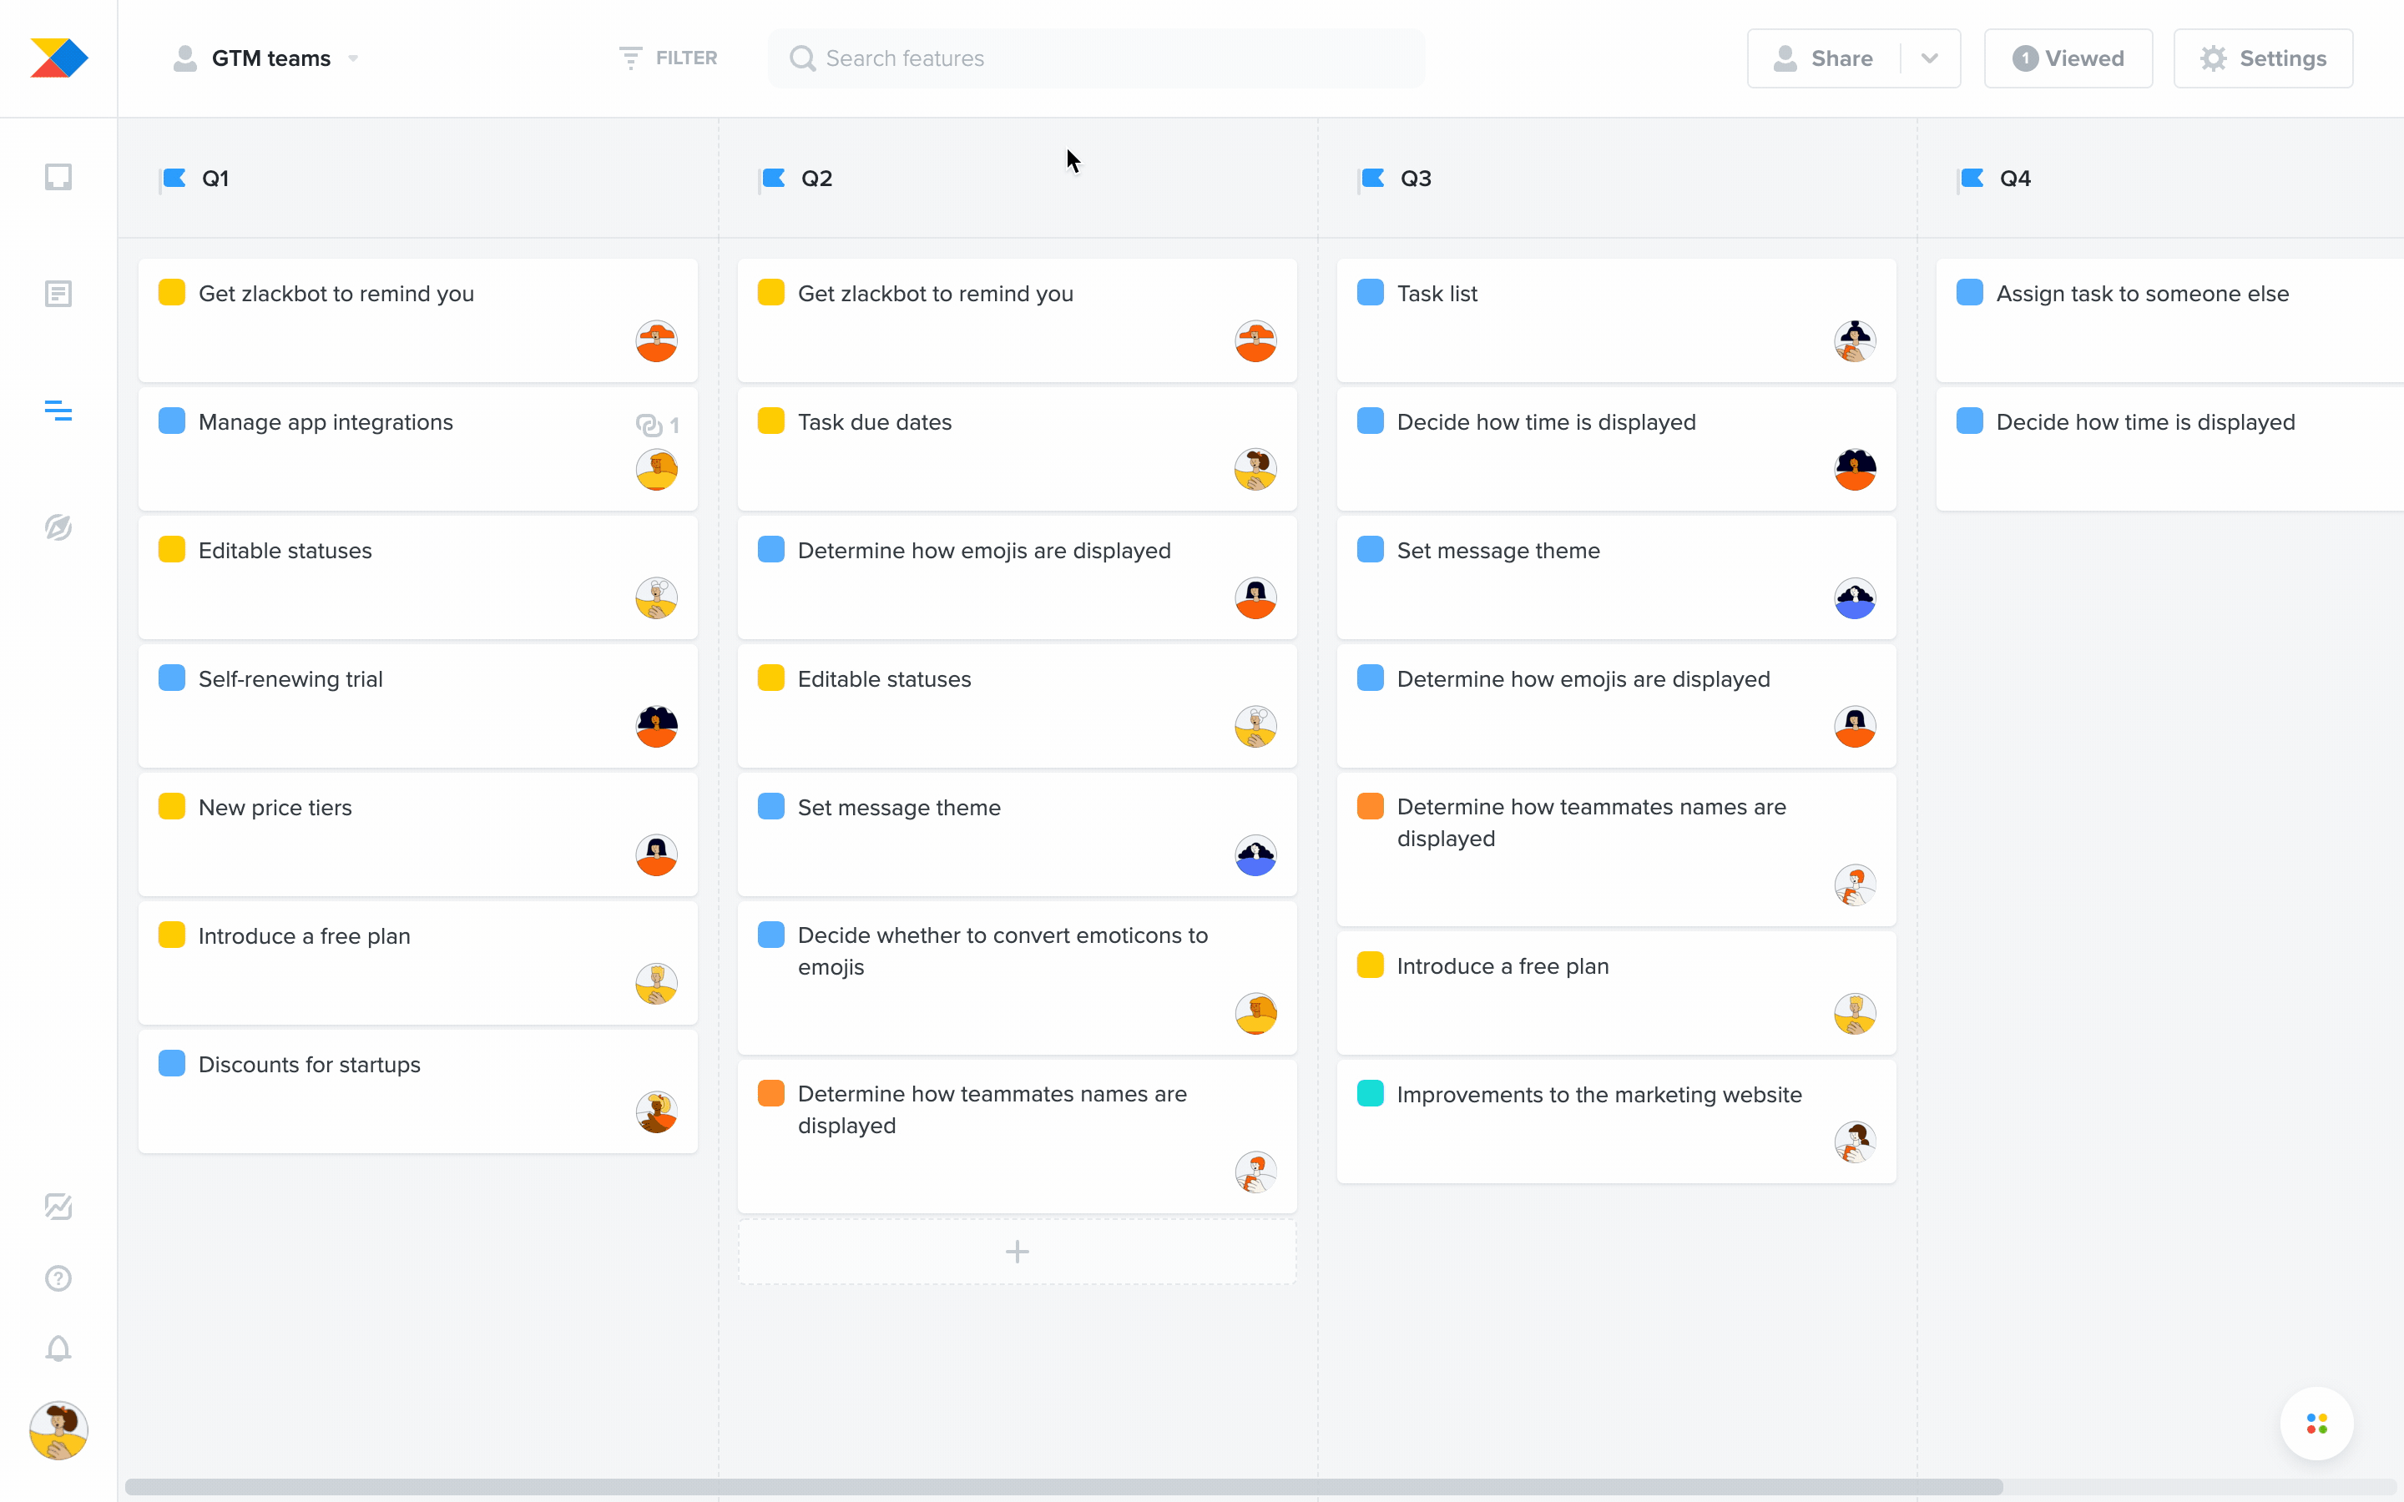The image size is (2404, 1502).
Task: Open Q2 card "Get zlackbot to remind you"
Action: pyautogui.click(x=1018, y=320)
